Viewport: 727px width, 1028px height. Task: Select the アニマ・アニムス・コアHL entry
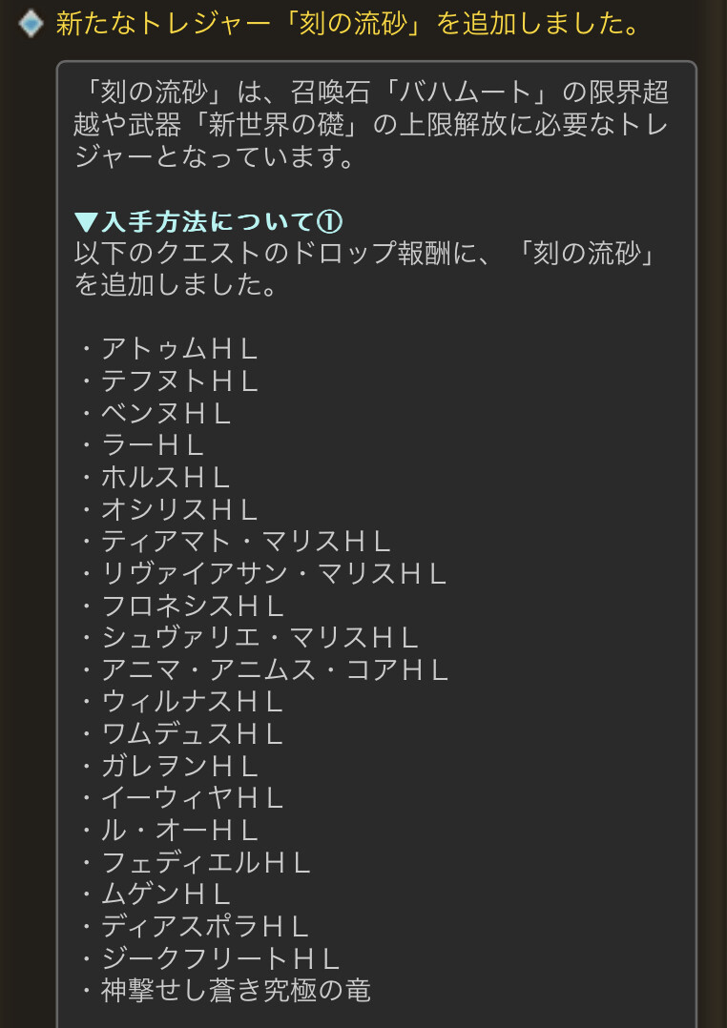263,670
